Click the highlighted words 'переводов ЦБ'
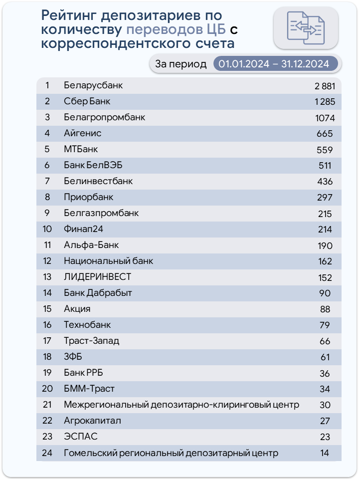This screenshot has width=359, height=479. (x=176, y=29)
